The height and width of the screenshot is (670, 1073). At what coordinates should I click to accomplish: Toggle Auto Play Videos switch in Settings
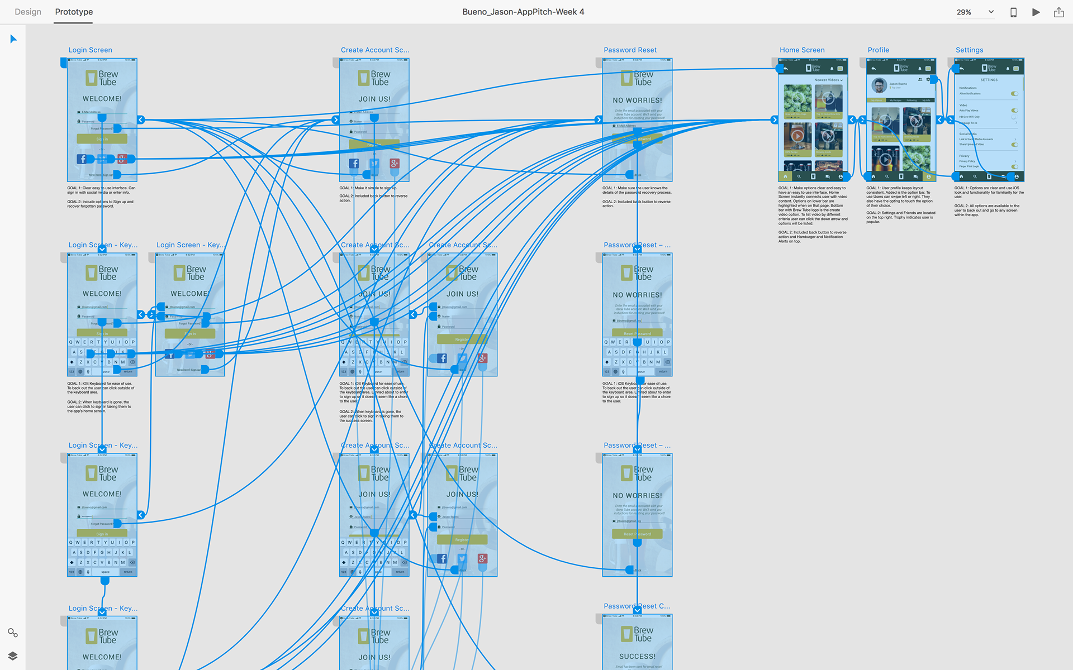click(1014, 111)
